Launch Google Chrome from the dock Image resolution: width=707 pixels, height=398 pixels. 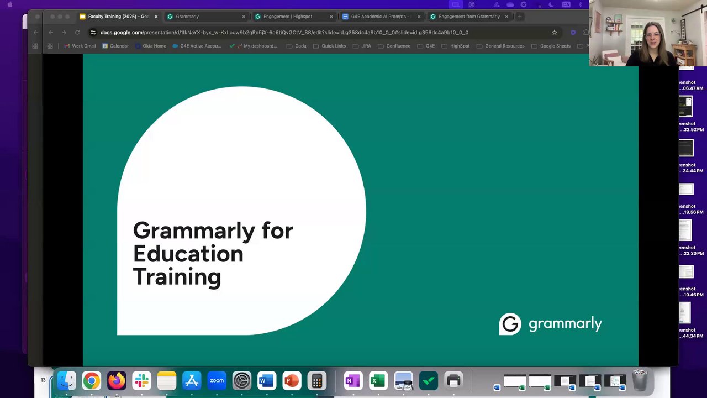click(x=92, y=381)
